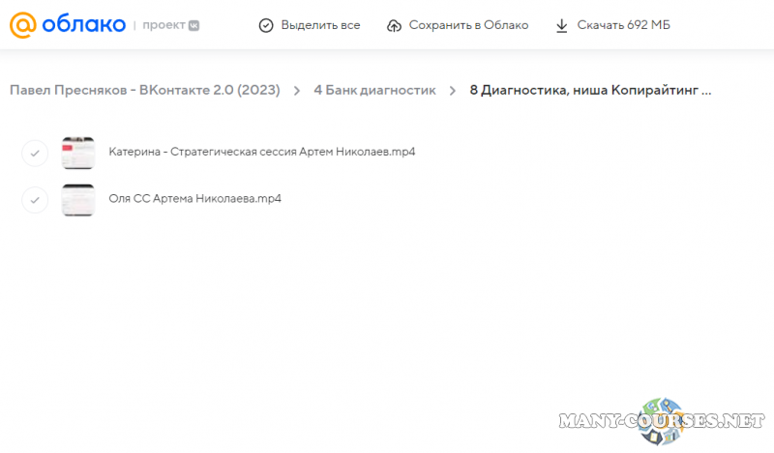Click the cloud upload icon
The image size is (774, 453).
pos(394,25)
